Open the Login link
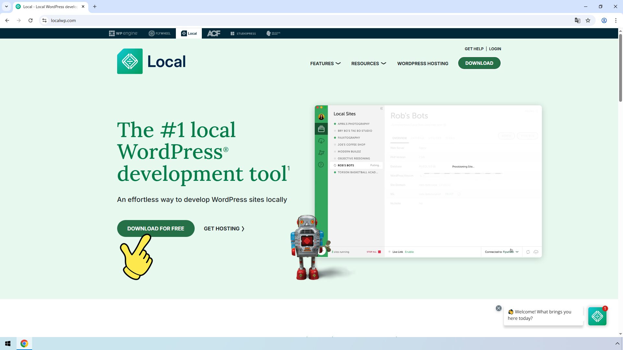 (495, 49)
